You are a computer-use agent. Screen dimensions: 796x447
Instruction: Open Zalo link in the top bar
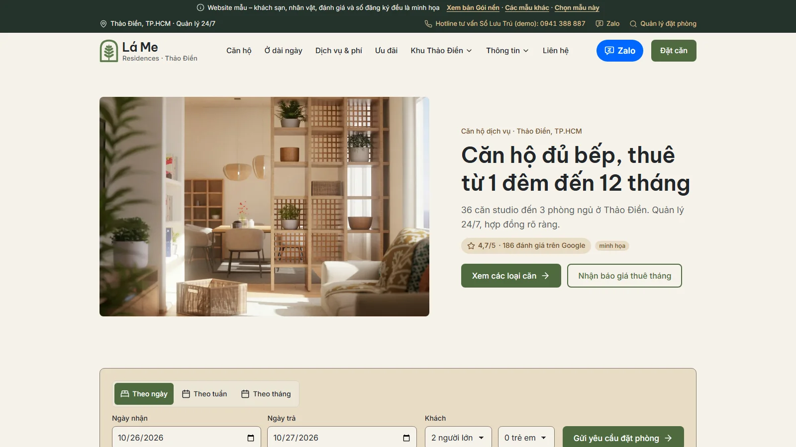coord(607,24)
